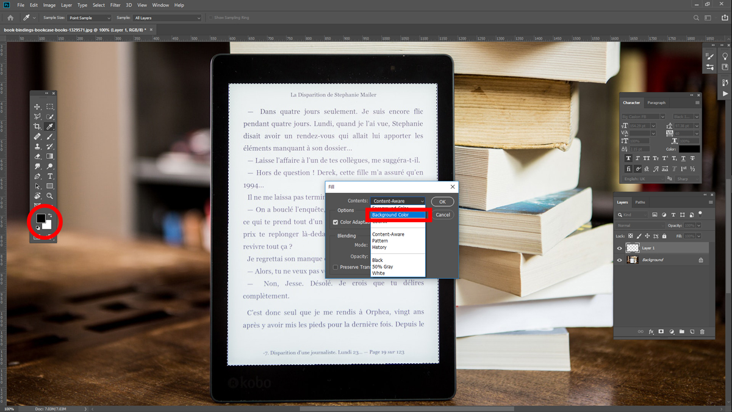Hide Layer 1 using eye icon
The image size is (732, 412).
620,248
